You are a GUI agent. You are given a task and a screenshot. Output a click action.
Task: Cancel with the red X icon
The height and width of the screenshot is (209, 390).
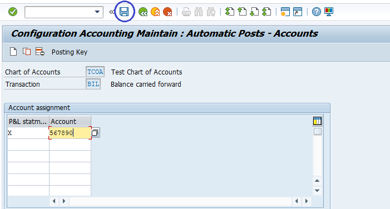[x=167, y=12]
